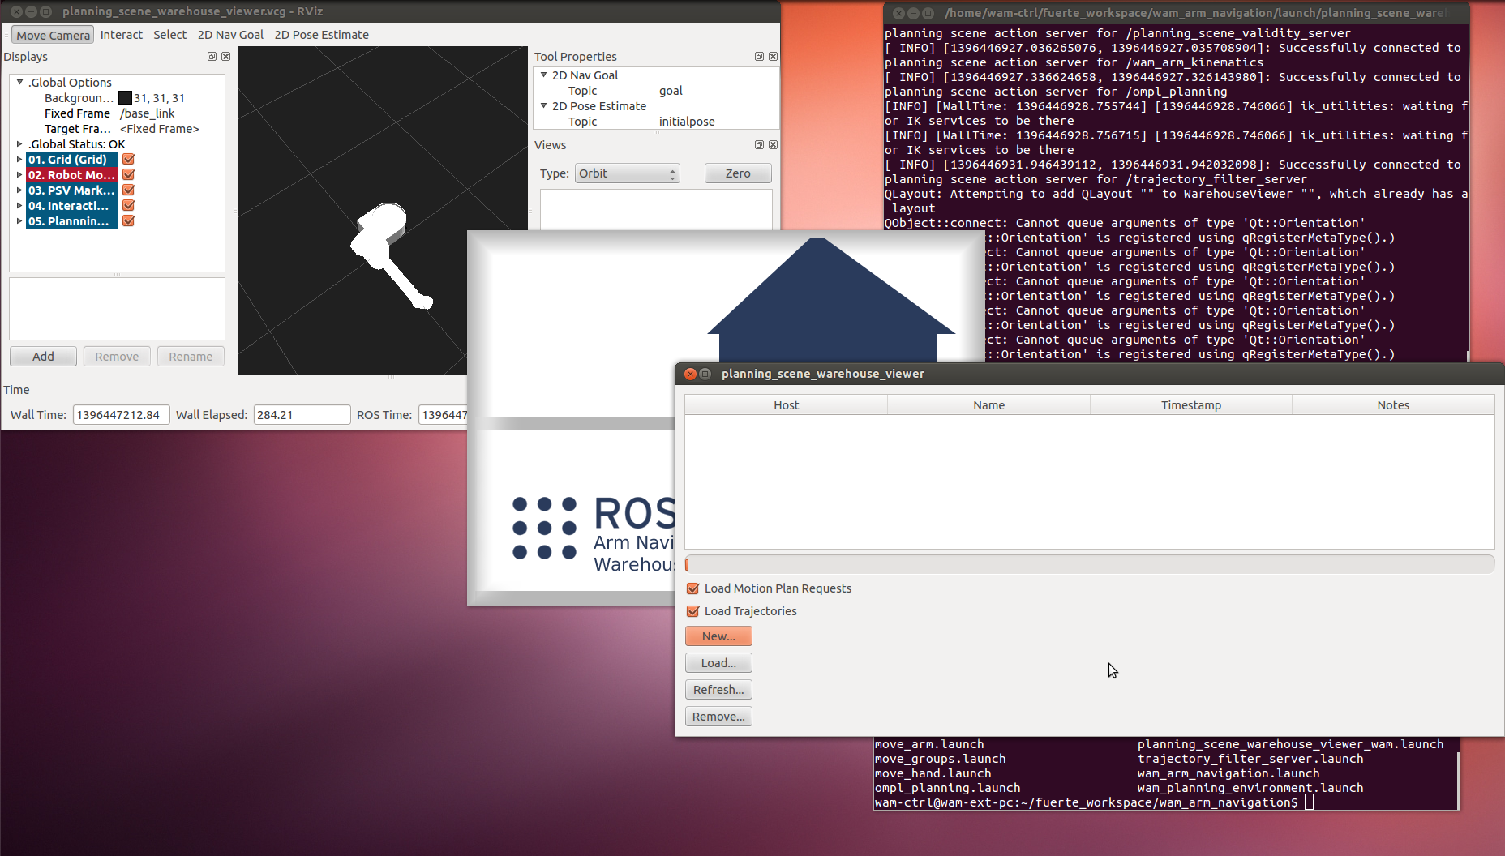Screen dimensions: 1505x856
Task: Uncheck Load Motion Plan Requests
Action: pyautogui.click(x=693, y=588)
